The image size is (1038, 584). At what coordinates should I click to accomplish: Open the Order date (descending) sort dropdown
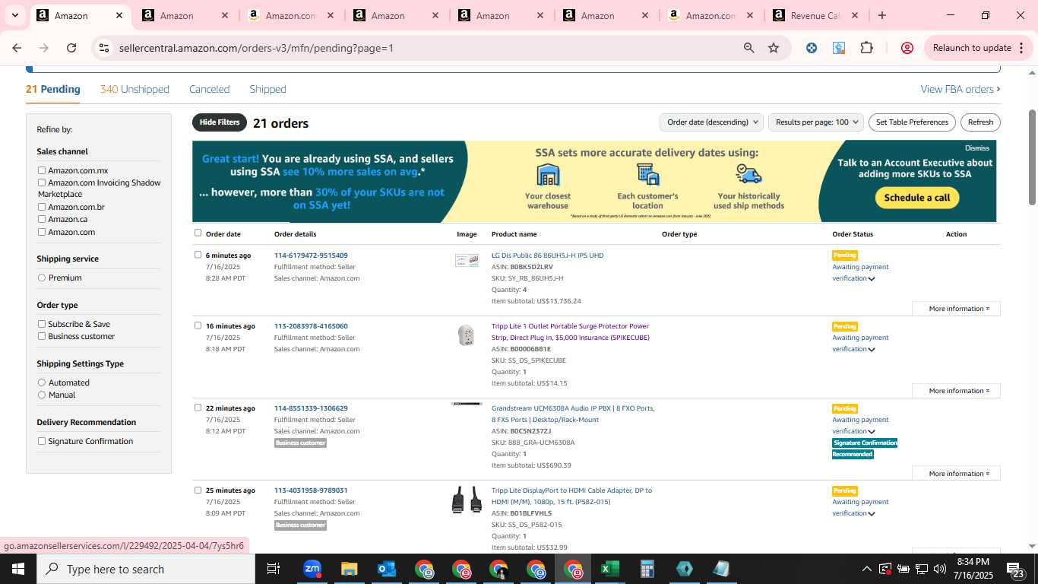point(711,122)
